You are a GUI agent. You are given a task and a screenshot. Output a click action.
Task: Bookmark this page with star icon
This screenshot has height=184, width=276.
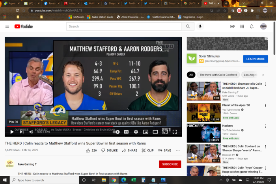coord(225,11)
